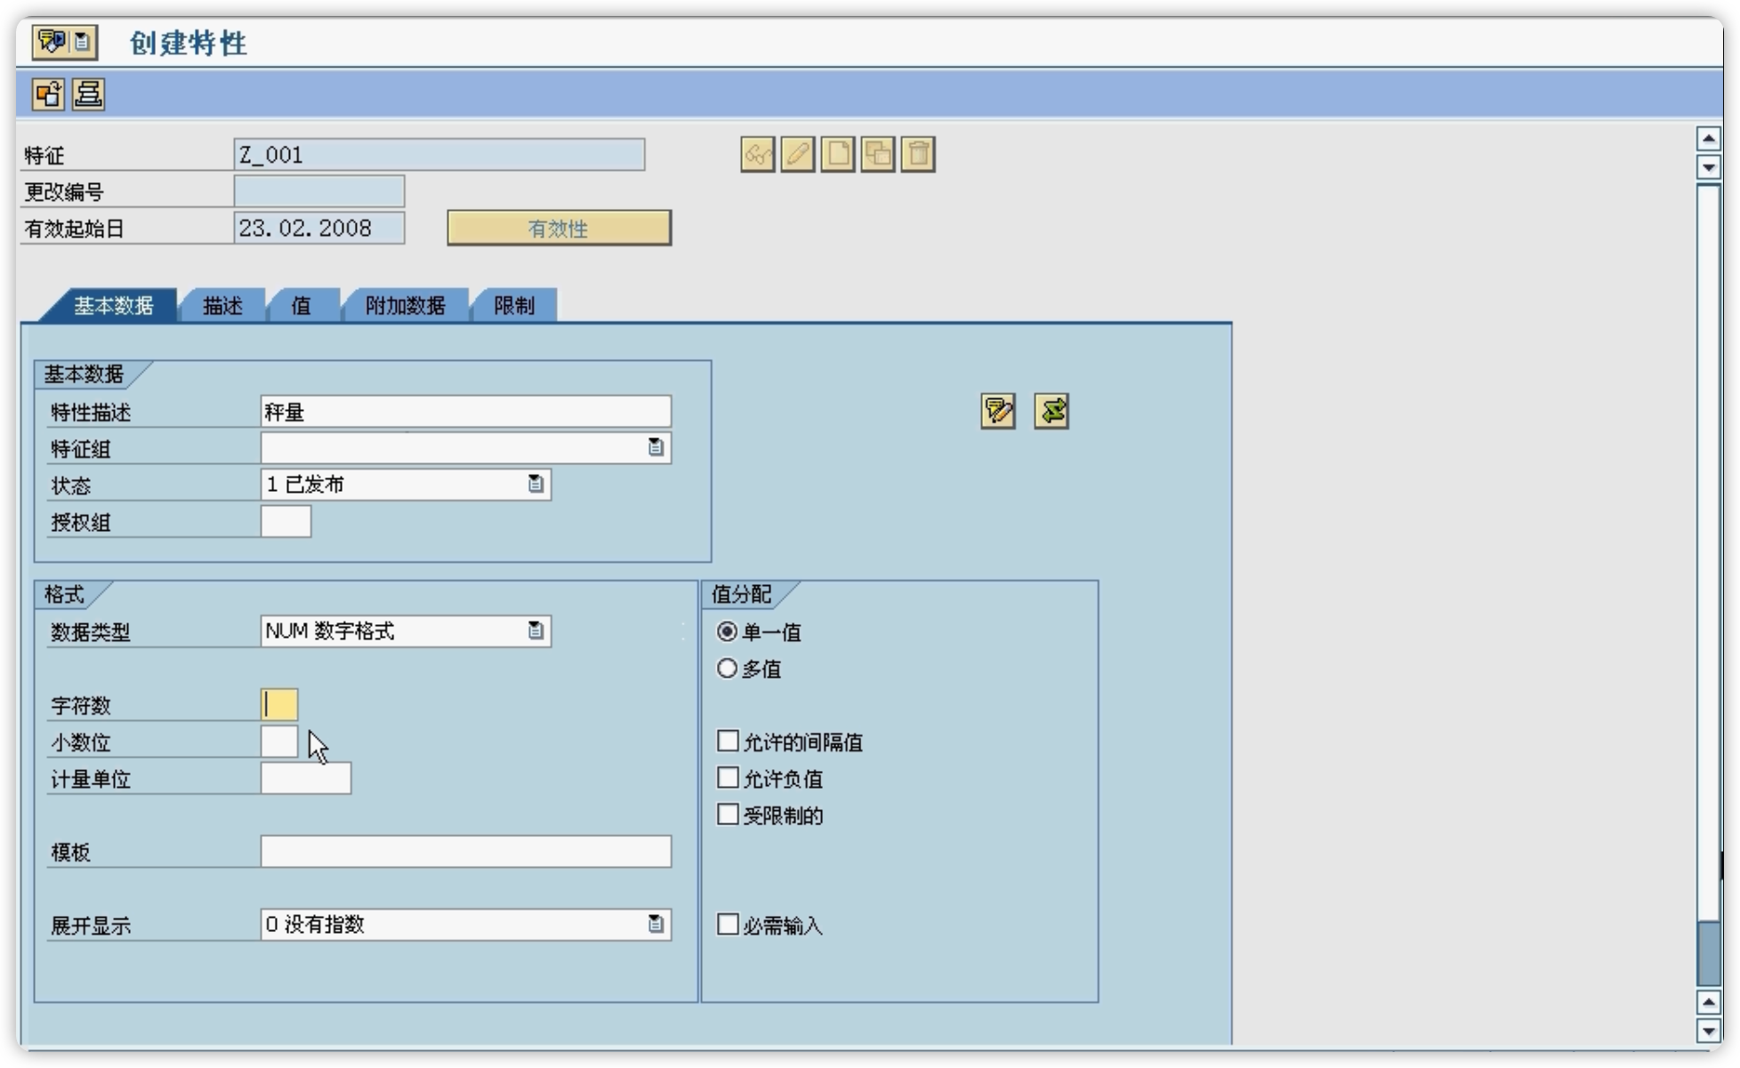The image size is (1740, 1068).
Task: Click the other object toolbar icon
Action: (x=48, y=94)
